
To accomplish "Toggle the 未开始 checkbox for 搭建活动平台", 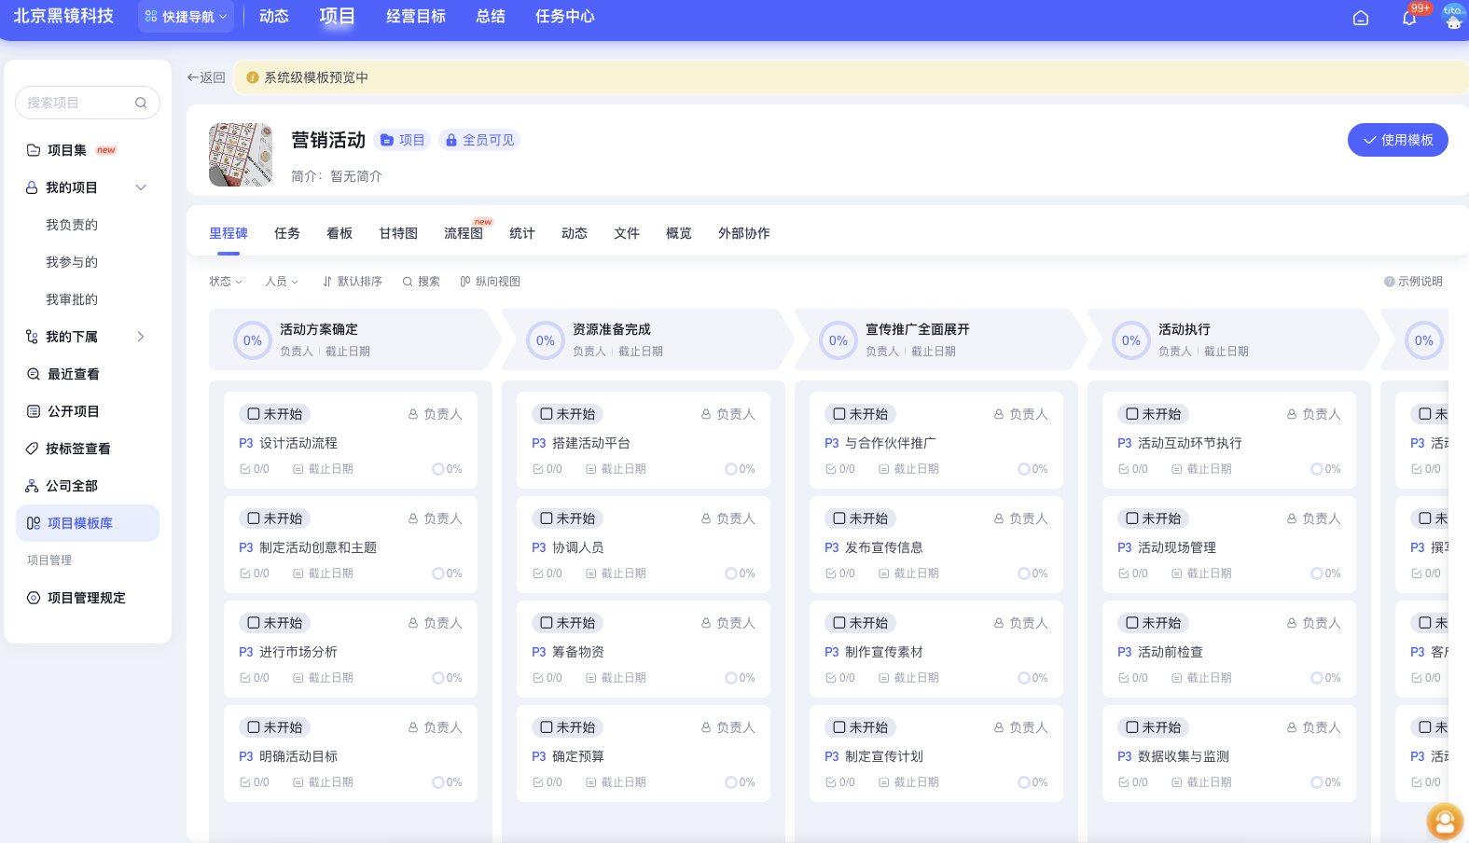I will (x=547, y=414).
